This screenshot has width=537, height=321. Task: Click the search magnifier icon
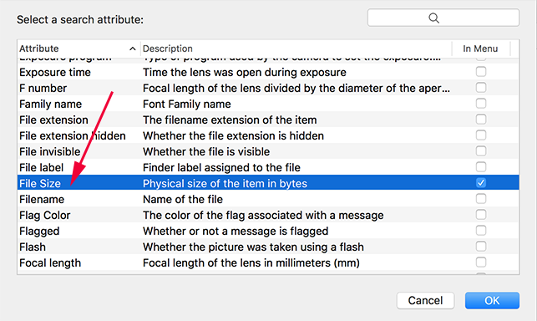(433, 18)
